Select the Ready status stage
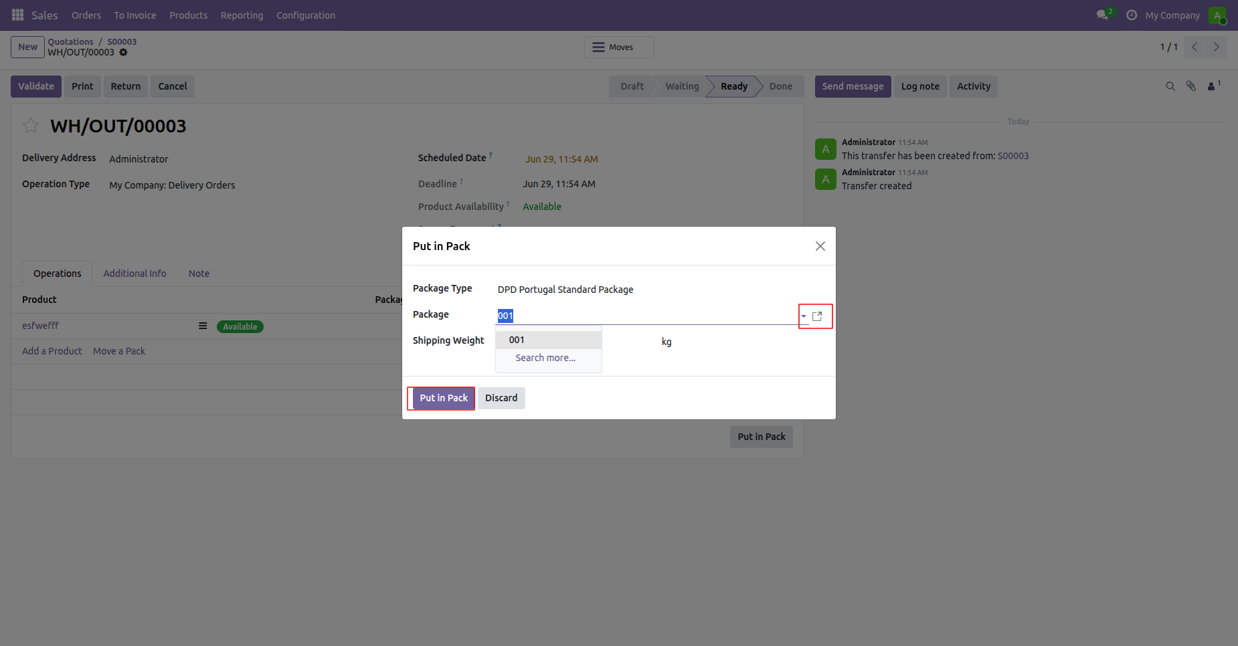The width and height of the screenshot is (1238, 646). [x=734, y=86]
